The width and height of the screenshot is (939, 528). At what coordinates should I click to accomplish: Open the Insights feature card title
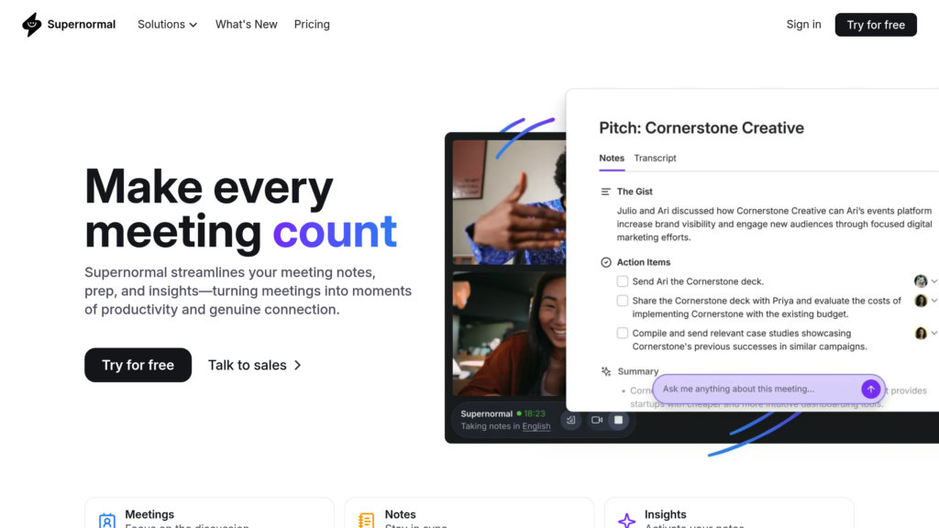pos(666,514)
